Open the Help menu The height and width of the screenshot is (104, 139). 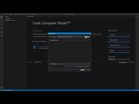click(x=36, y=14)
